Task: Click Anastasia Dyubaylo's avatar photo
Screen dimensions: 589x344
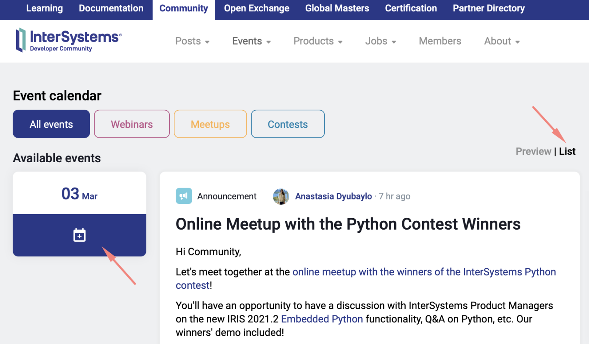Action: [281, 196]
